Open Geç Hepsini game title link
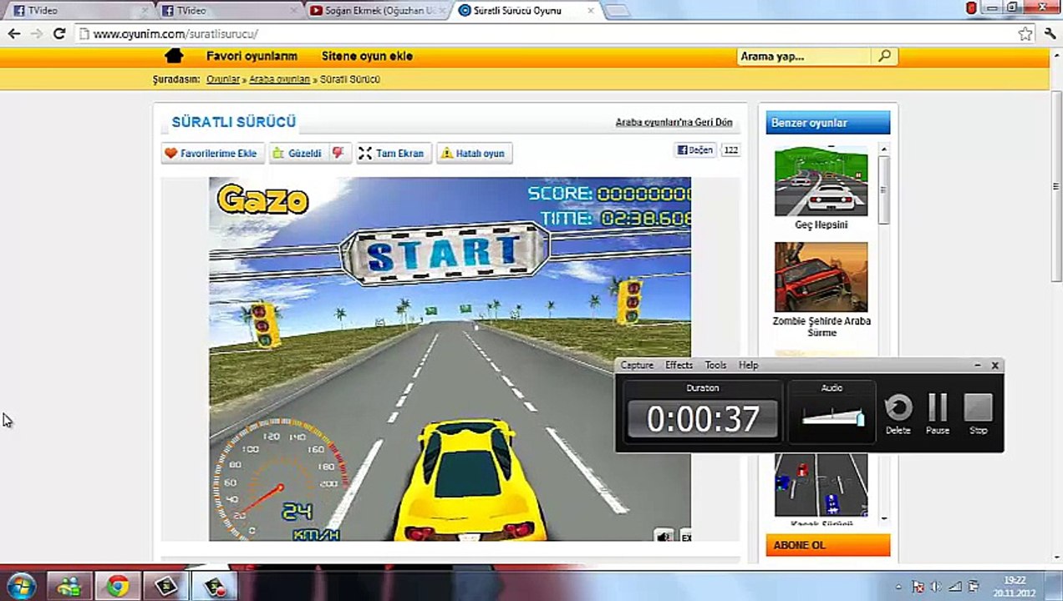This screenshot has width=1063, height=601. point(821,225)
